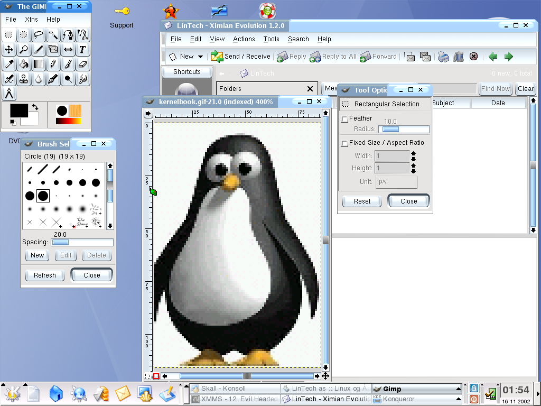Reset colors to default black and white
Screen dimensions: 541x406
[13, 122]
